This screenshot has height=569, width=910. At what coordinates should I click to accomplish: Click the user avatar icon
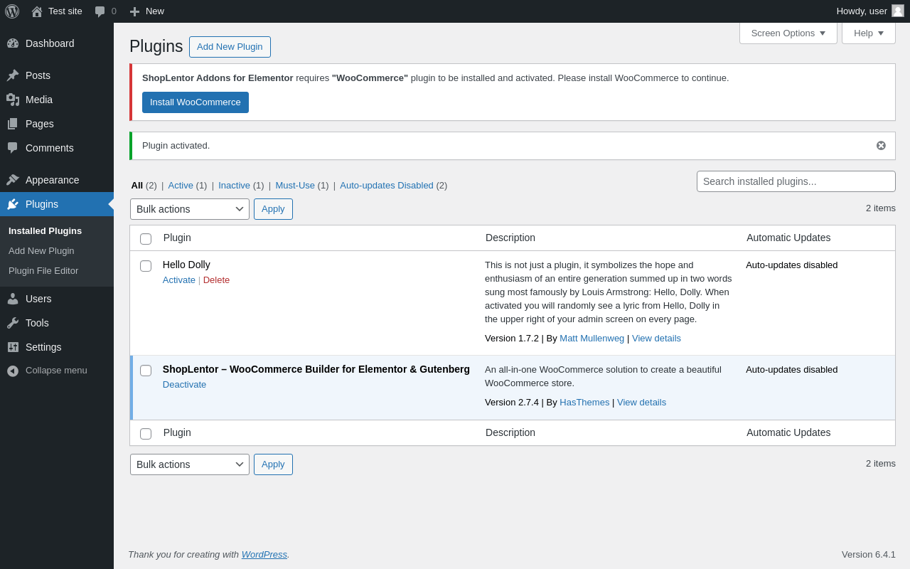coord(898,11)
